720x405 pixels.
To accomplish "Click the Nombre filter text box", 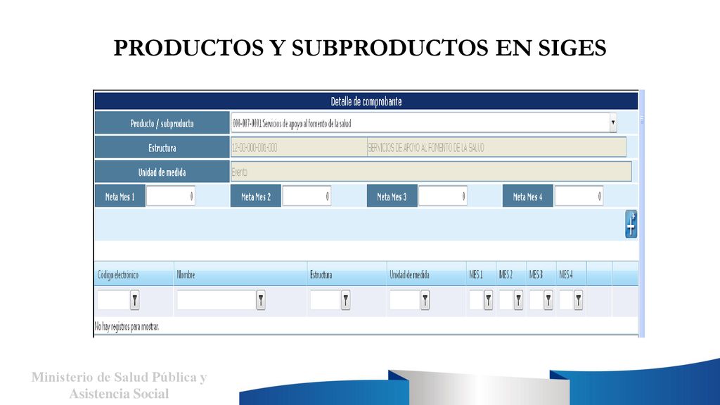I will [217, 300].
